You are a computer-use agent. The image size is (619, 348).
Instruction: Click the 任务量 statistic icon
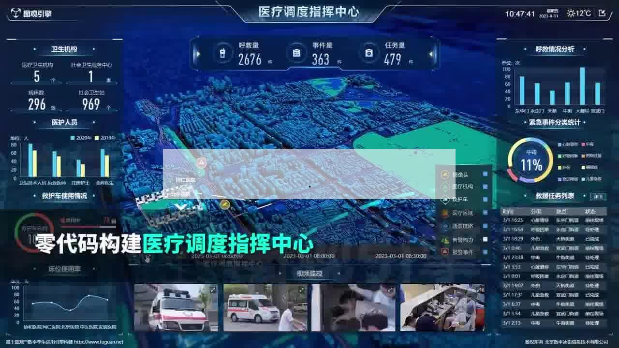[368, 53]
